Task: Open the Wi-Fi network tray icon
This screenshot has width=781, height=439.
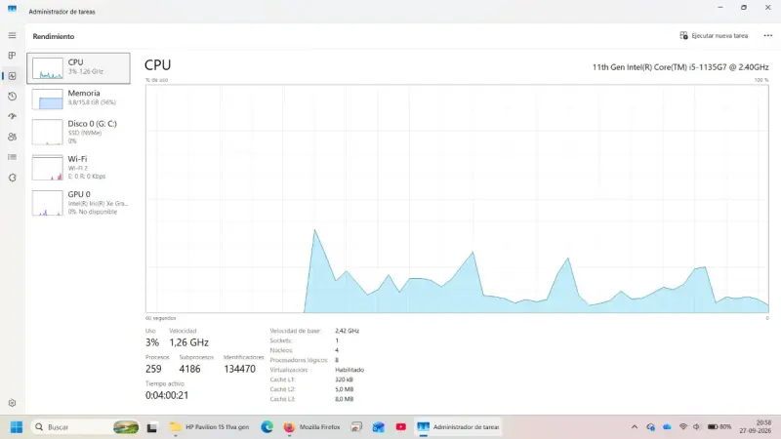Action: point(683,427)
